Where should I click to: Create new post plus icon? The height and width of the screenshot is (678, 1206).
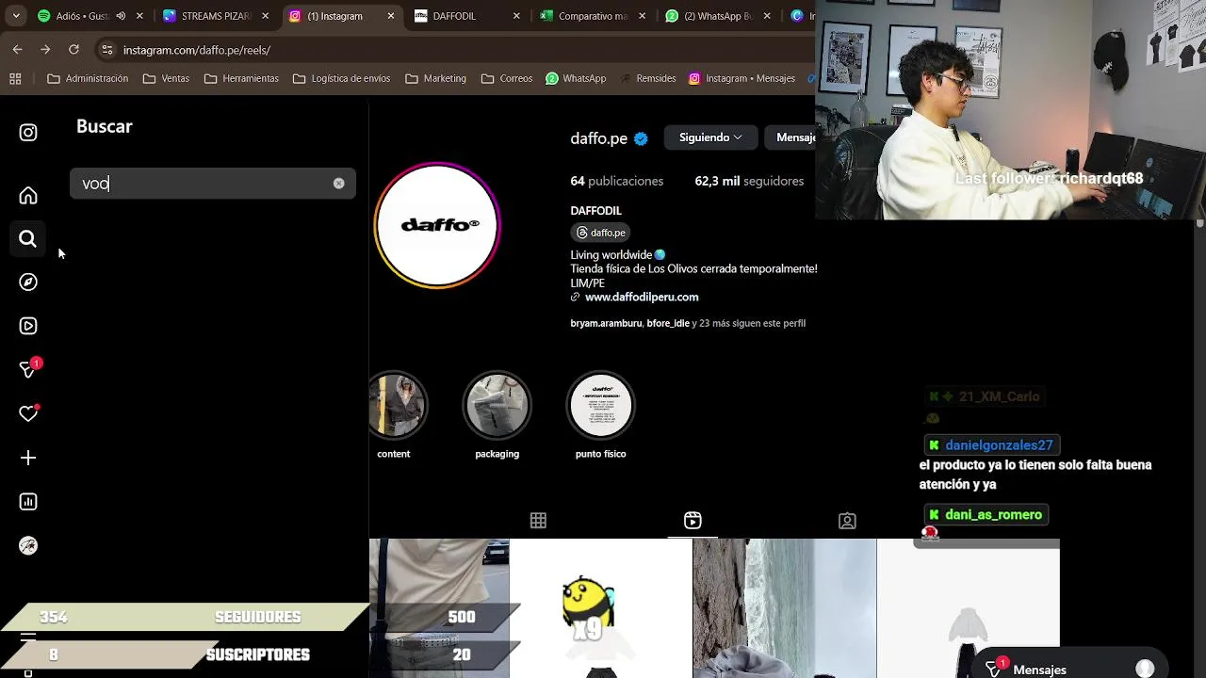click(28, 458)
